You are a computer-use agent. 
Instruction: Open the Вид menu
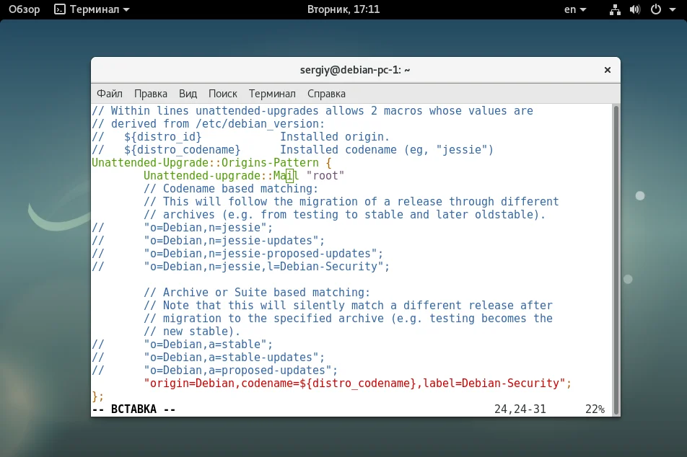(x=188, y=94)
